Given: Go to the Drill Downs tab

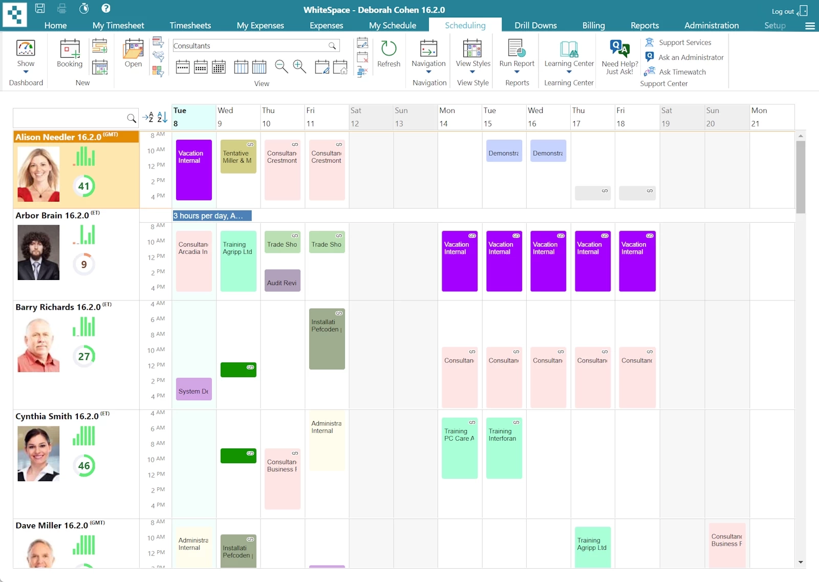Looking at the screenshot, I should (x=535, y=25).
